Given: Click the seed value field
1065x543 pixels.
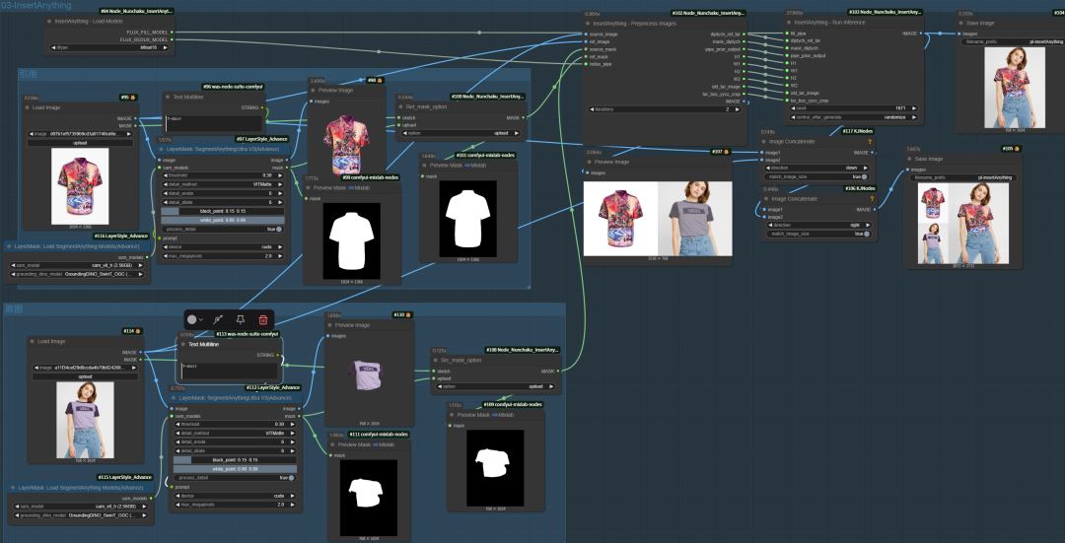Looking at the screenshot, I should pyautogui.click(x=853, y=107).
